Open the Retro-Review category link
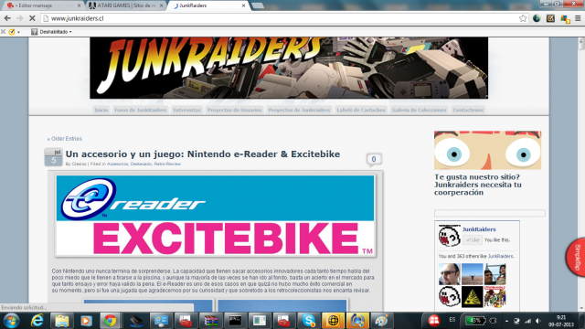 [x=167, y=164]
